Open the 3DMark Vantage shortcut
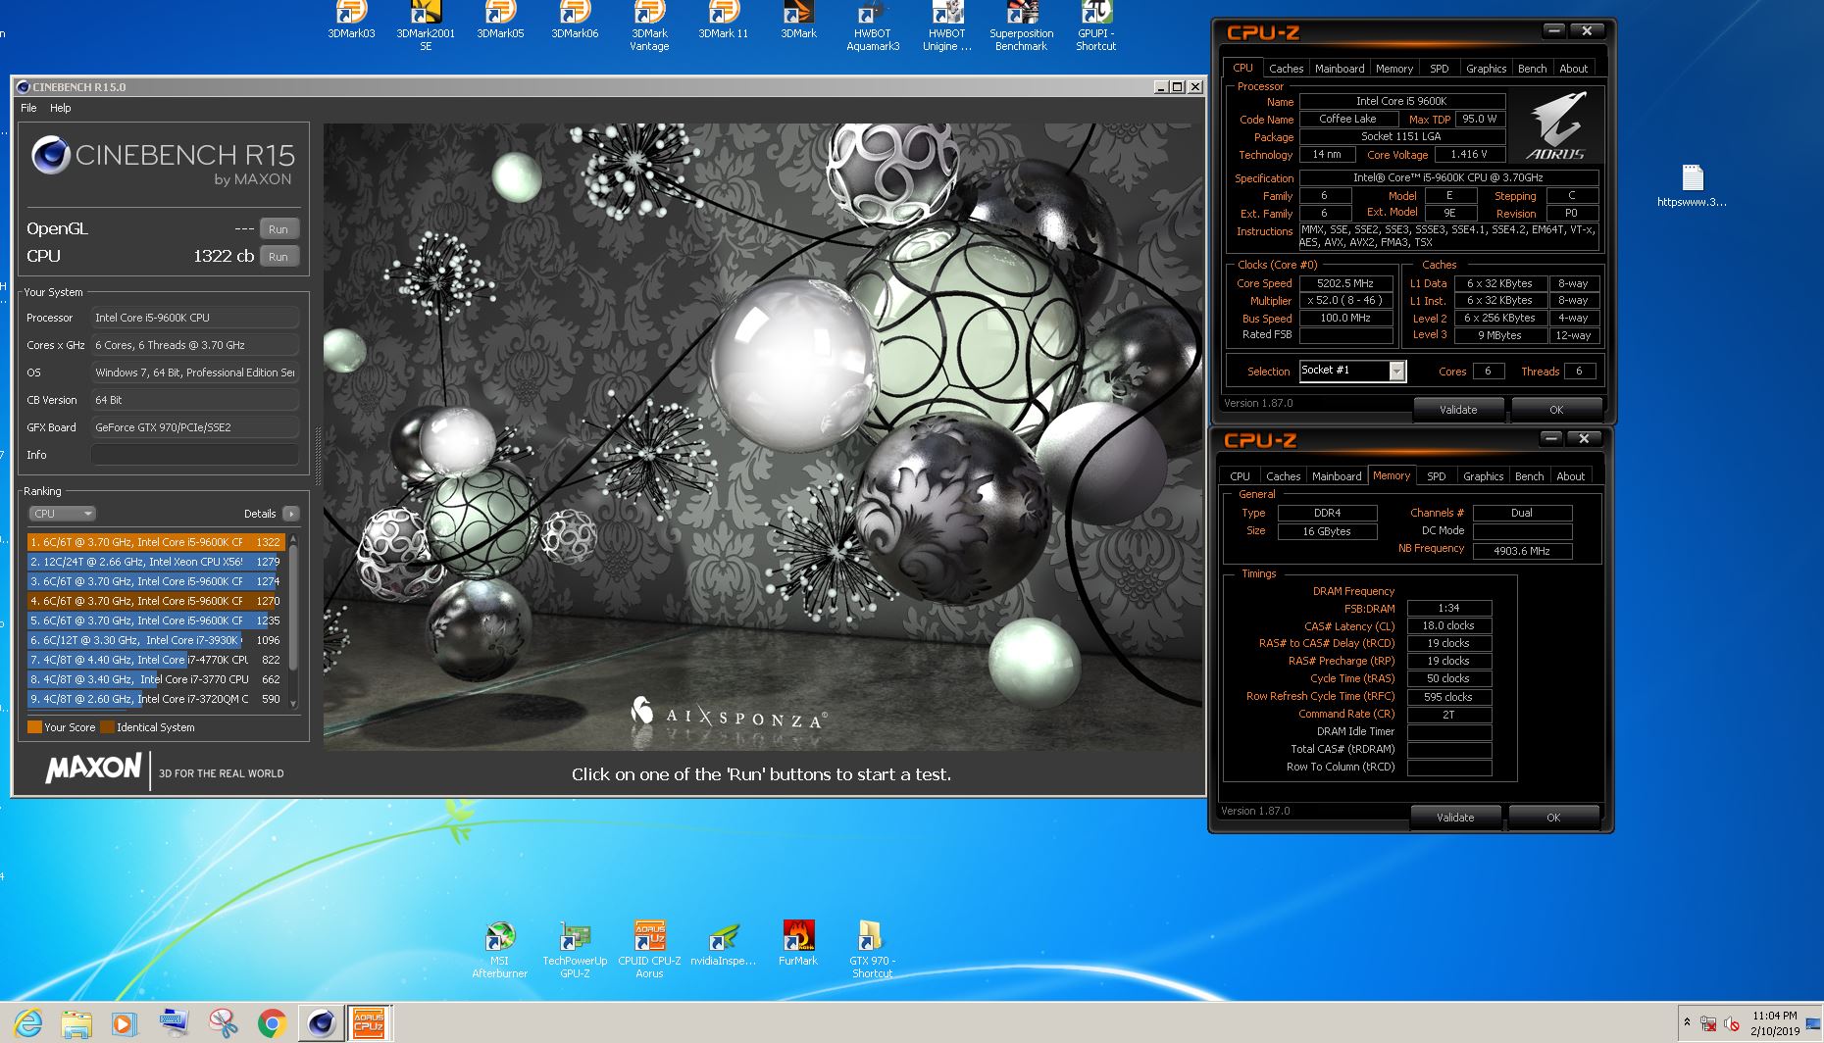 point(649,25)
